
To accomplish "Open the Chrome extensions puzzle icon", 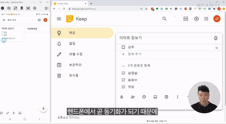I will coord(214,9).
